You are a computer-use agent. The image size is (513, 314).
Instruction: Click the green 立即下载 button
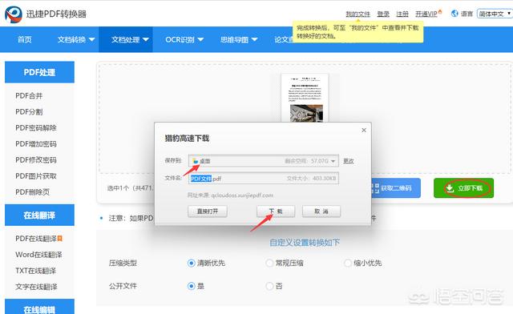point(463,188)
